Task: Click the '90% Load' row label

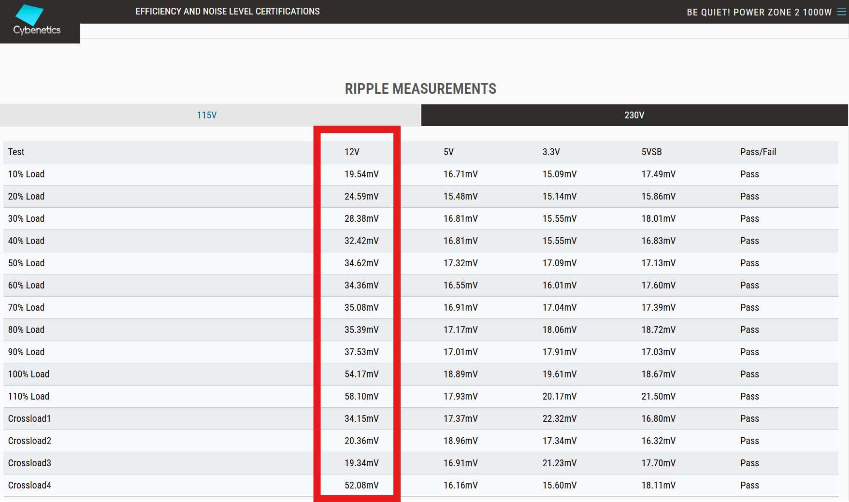Action: [x=26, y=352]
